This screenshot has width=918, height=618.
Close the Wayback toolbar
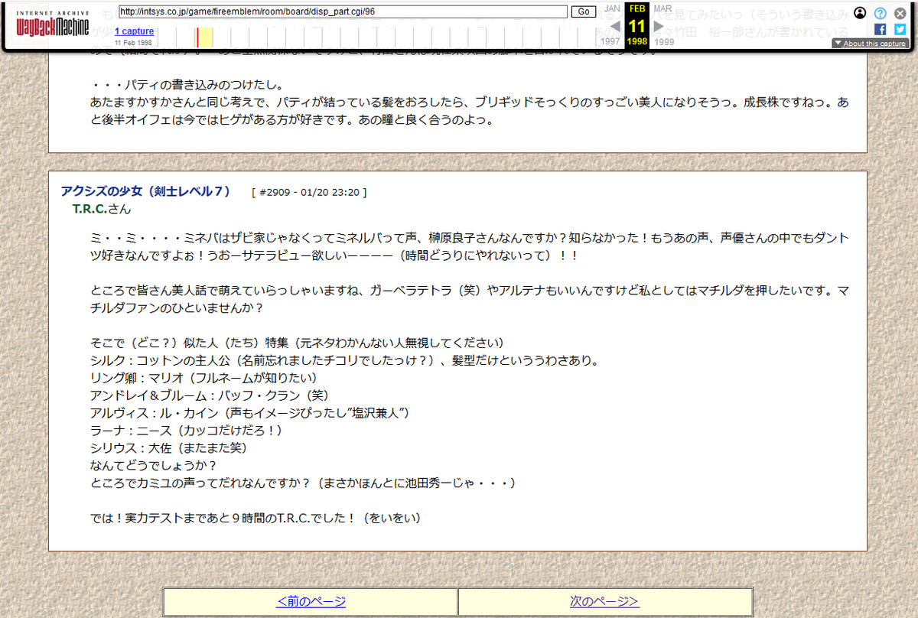click(x=900, y=13)
